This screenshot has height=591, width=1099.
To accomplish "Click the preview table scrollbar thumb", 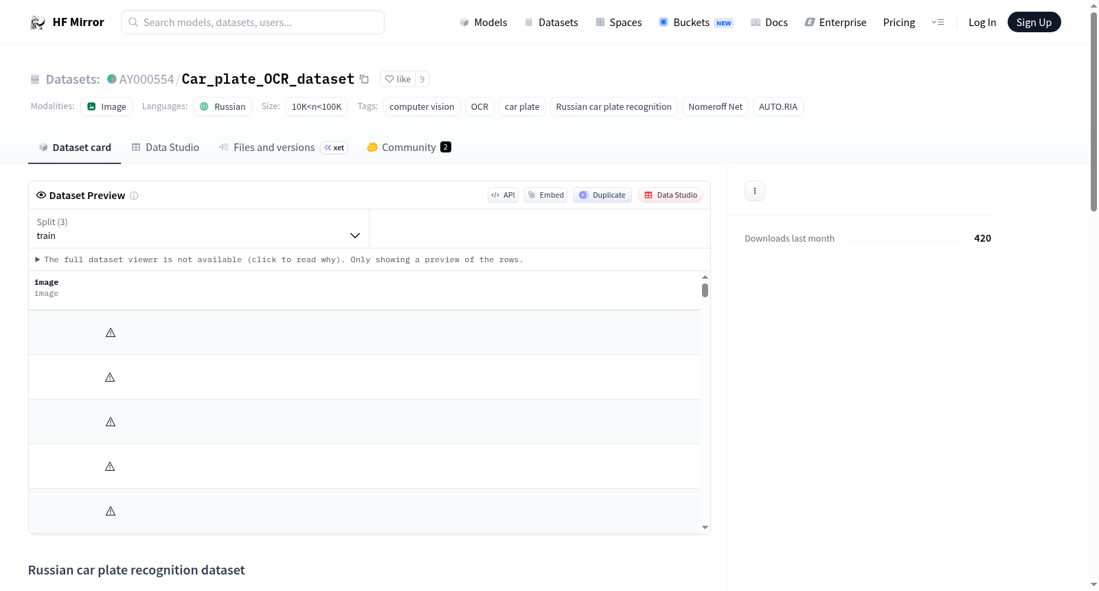I will [x=705, y=290].
